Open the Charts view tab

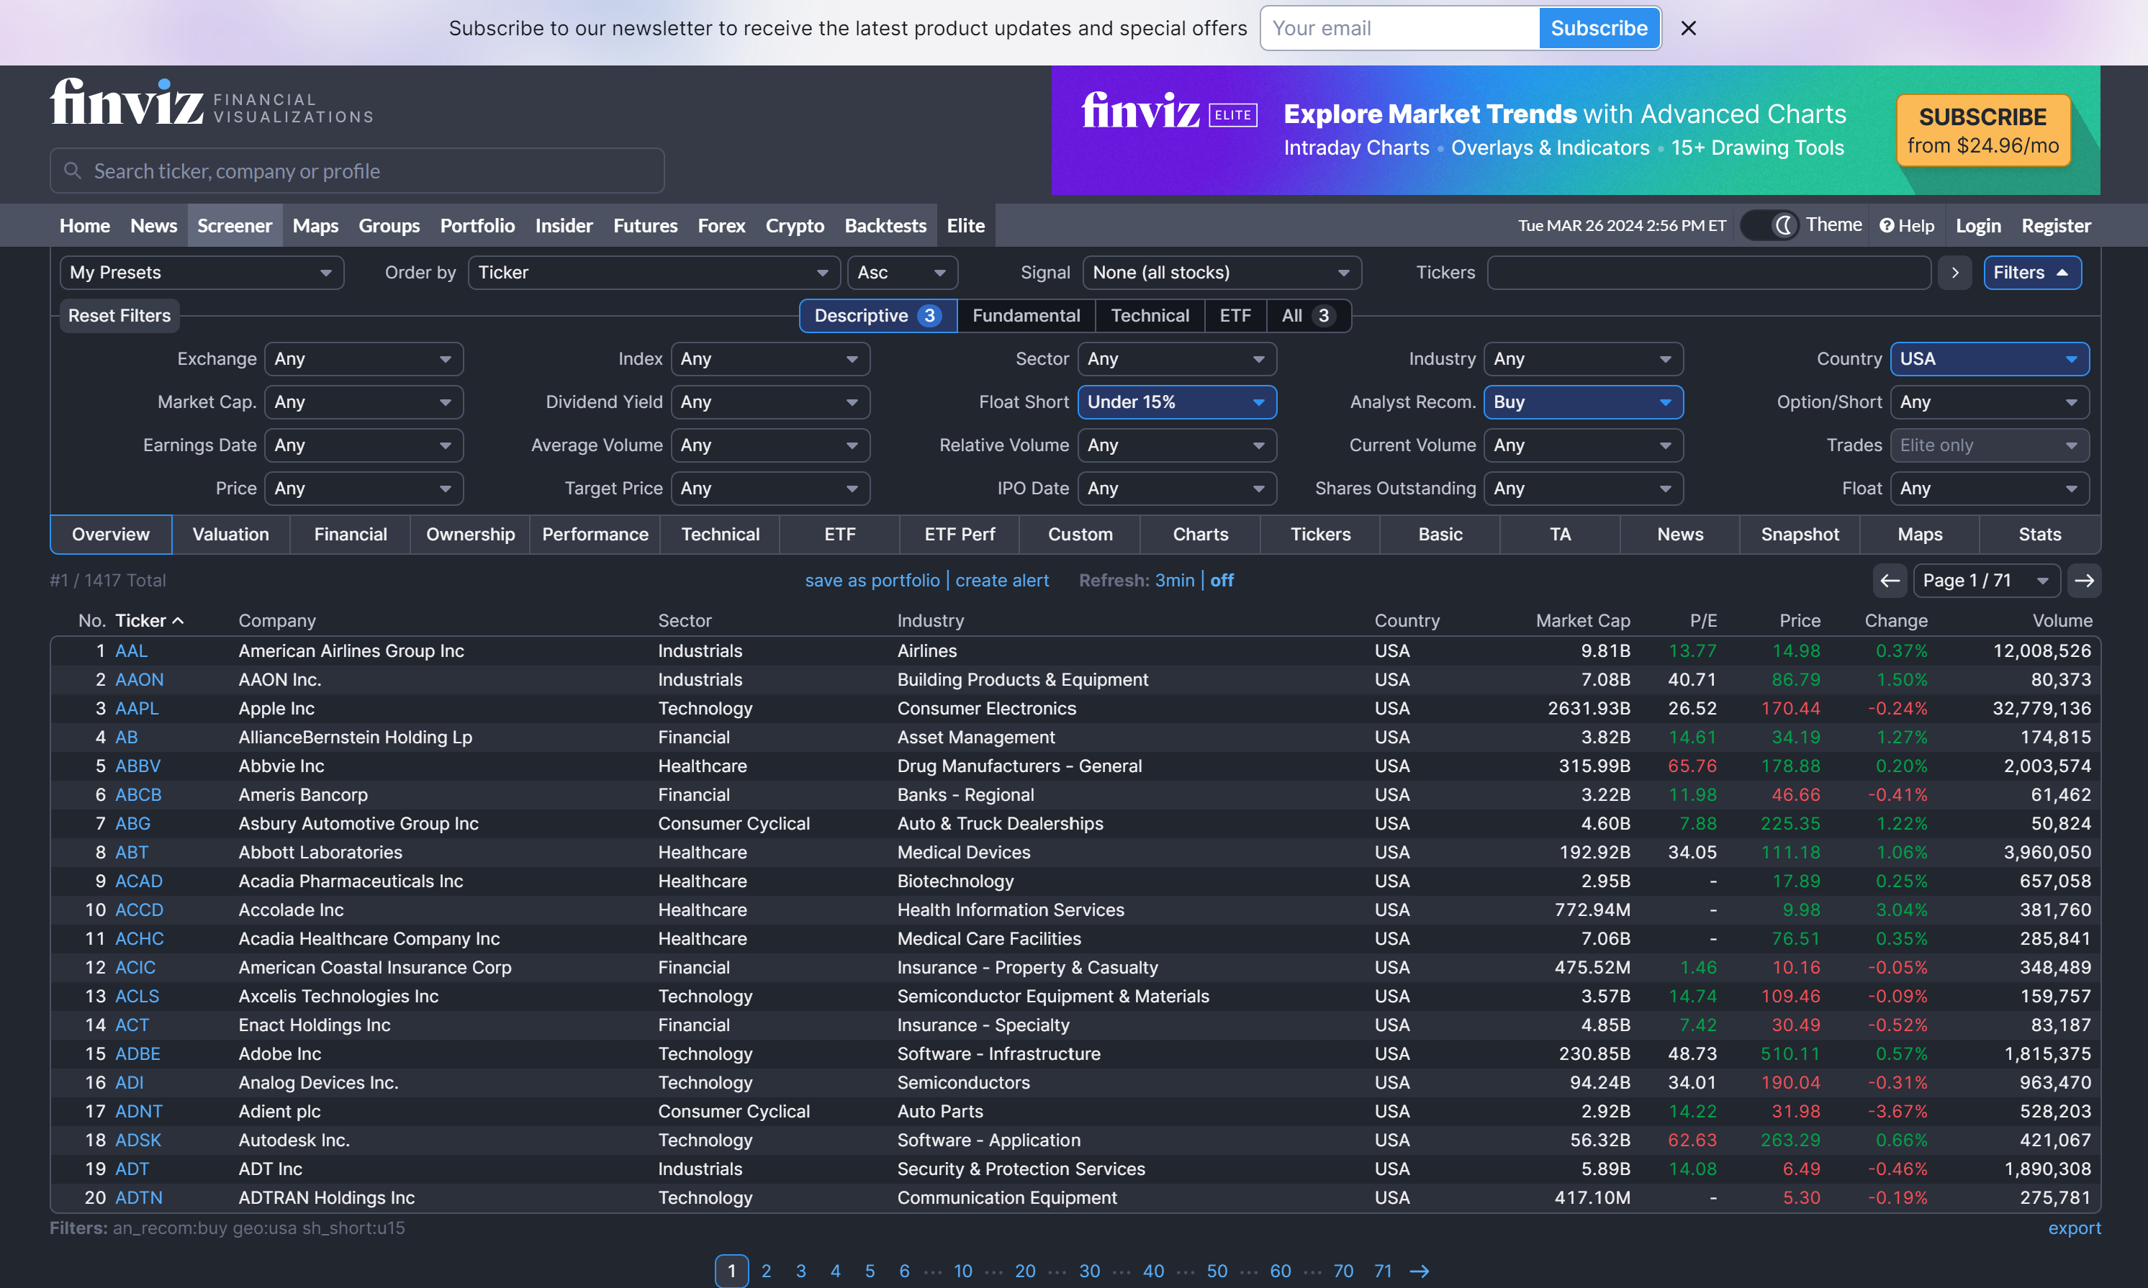1200,535
